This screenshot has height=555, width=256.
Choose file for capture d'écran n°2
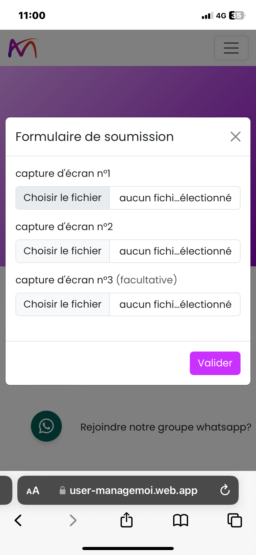pos(62,251)
